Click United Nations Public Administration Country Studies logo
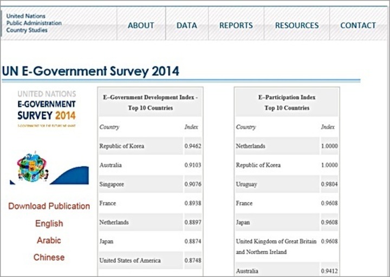The width and height of the screenshot is (390, 277). coord(34,23)
